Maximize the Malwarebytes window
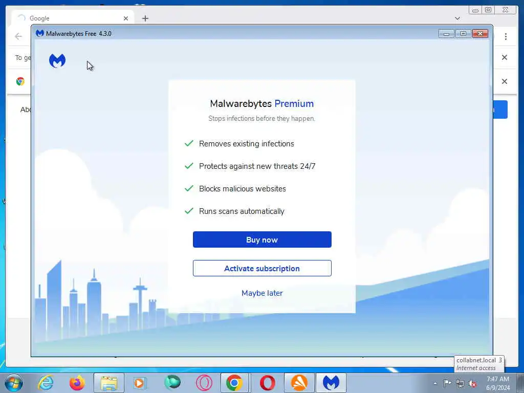The width and height of the screenshot is (524, 393). click(x=463, y=33)
